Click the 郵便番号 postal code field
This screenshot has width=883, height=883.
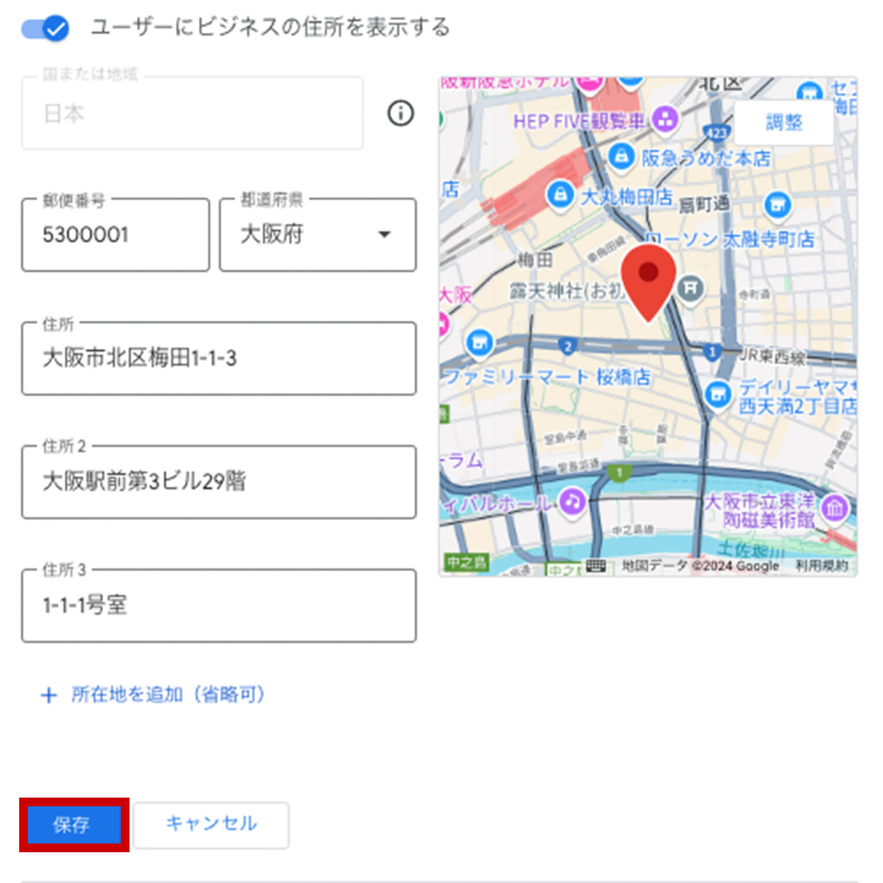pos(116,235)
